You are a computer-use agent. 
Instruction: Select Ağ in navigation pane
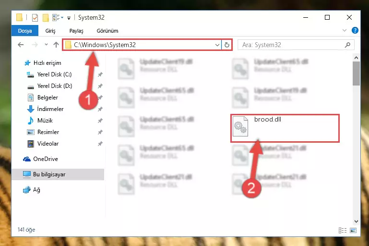[36, 190]
